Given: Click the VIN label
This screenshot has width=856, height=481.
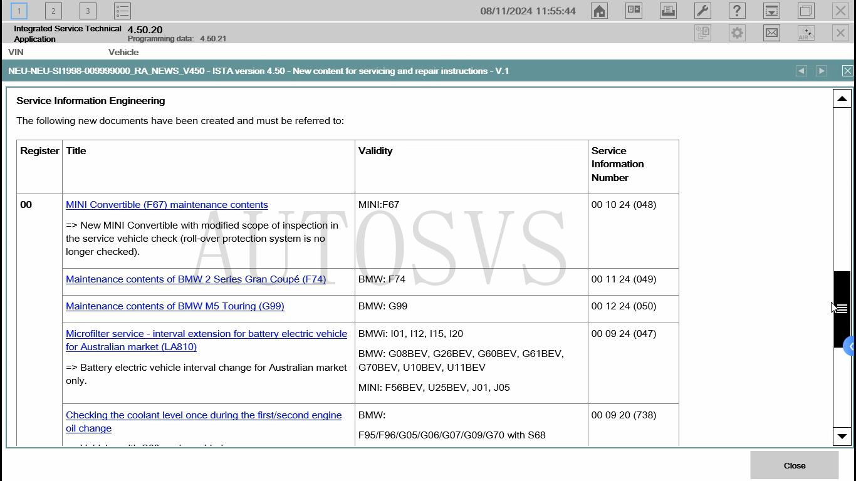Looking at the screenshot, I should [x=16, y=52].
